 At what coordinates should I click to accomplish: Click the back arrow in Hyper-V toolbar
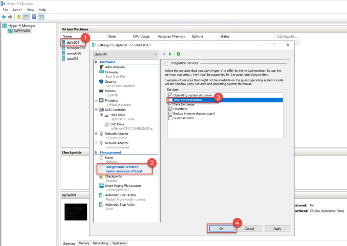click(4, 17)
